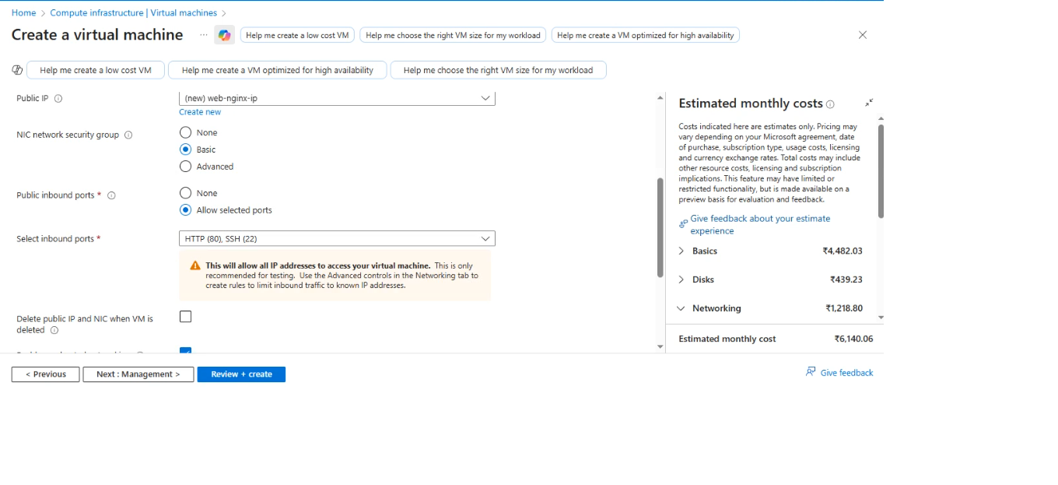
Task: Select the Advanced network security group option
Action: [185, 167]
